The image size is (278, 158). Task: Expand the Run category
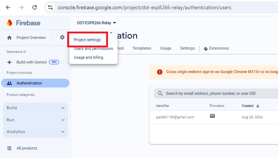coord(35,120)
